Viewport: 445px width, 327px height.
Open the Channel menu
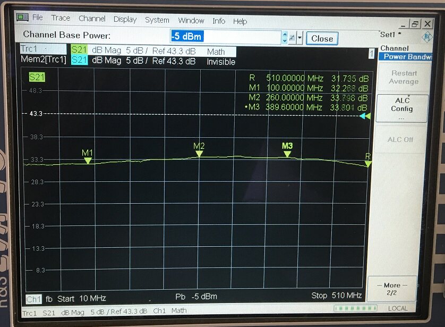[92, 19]
